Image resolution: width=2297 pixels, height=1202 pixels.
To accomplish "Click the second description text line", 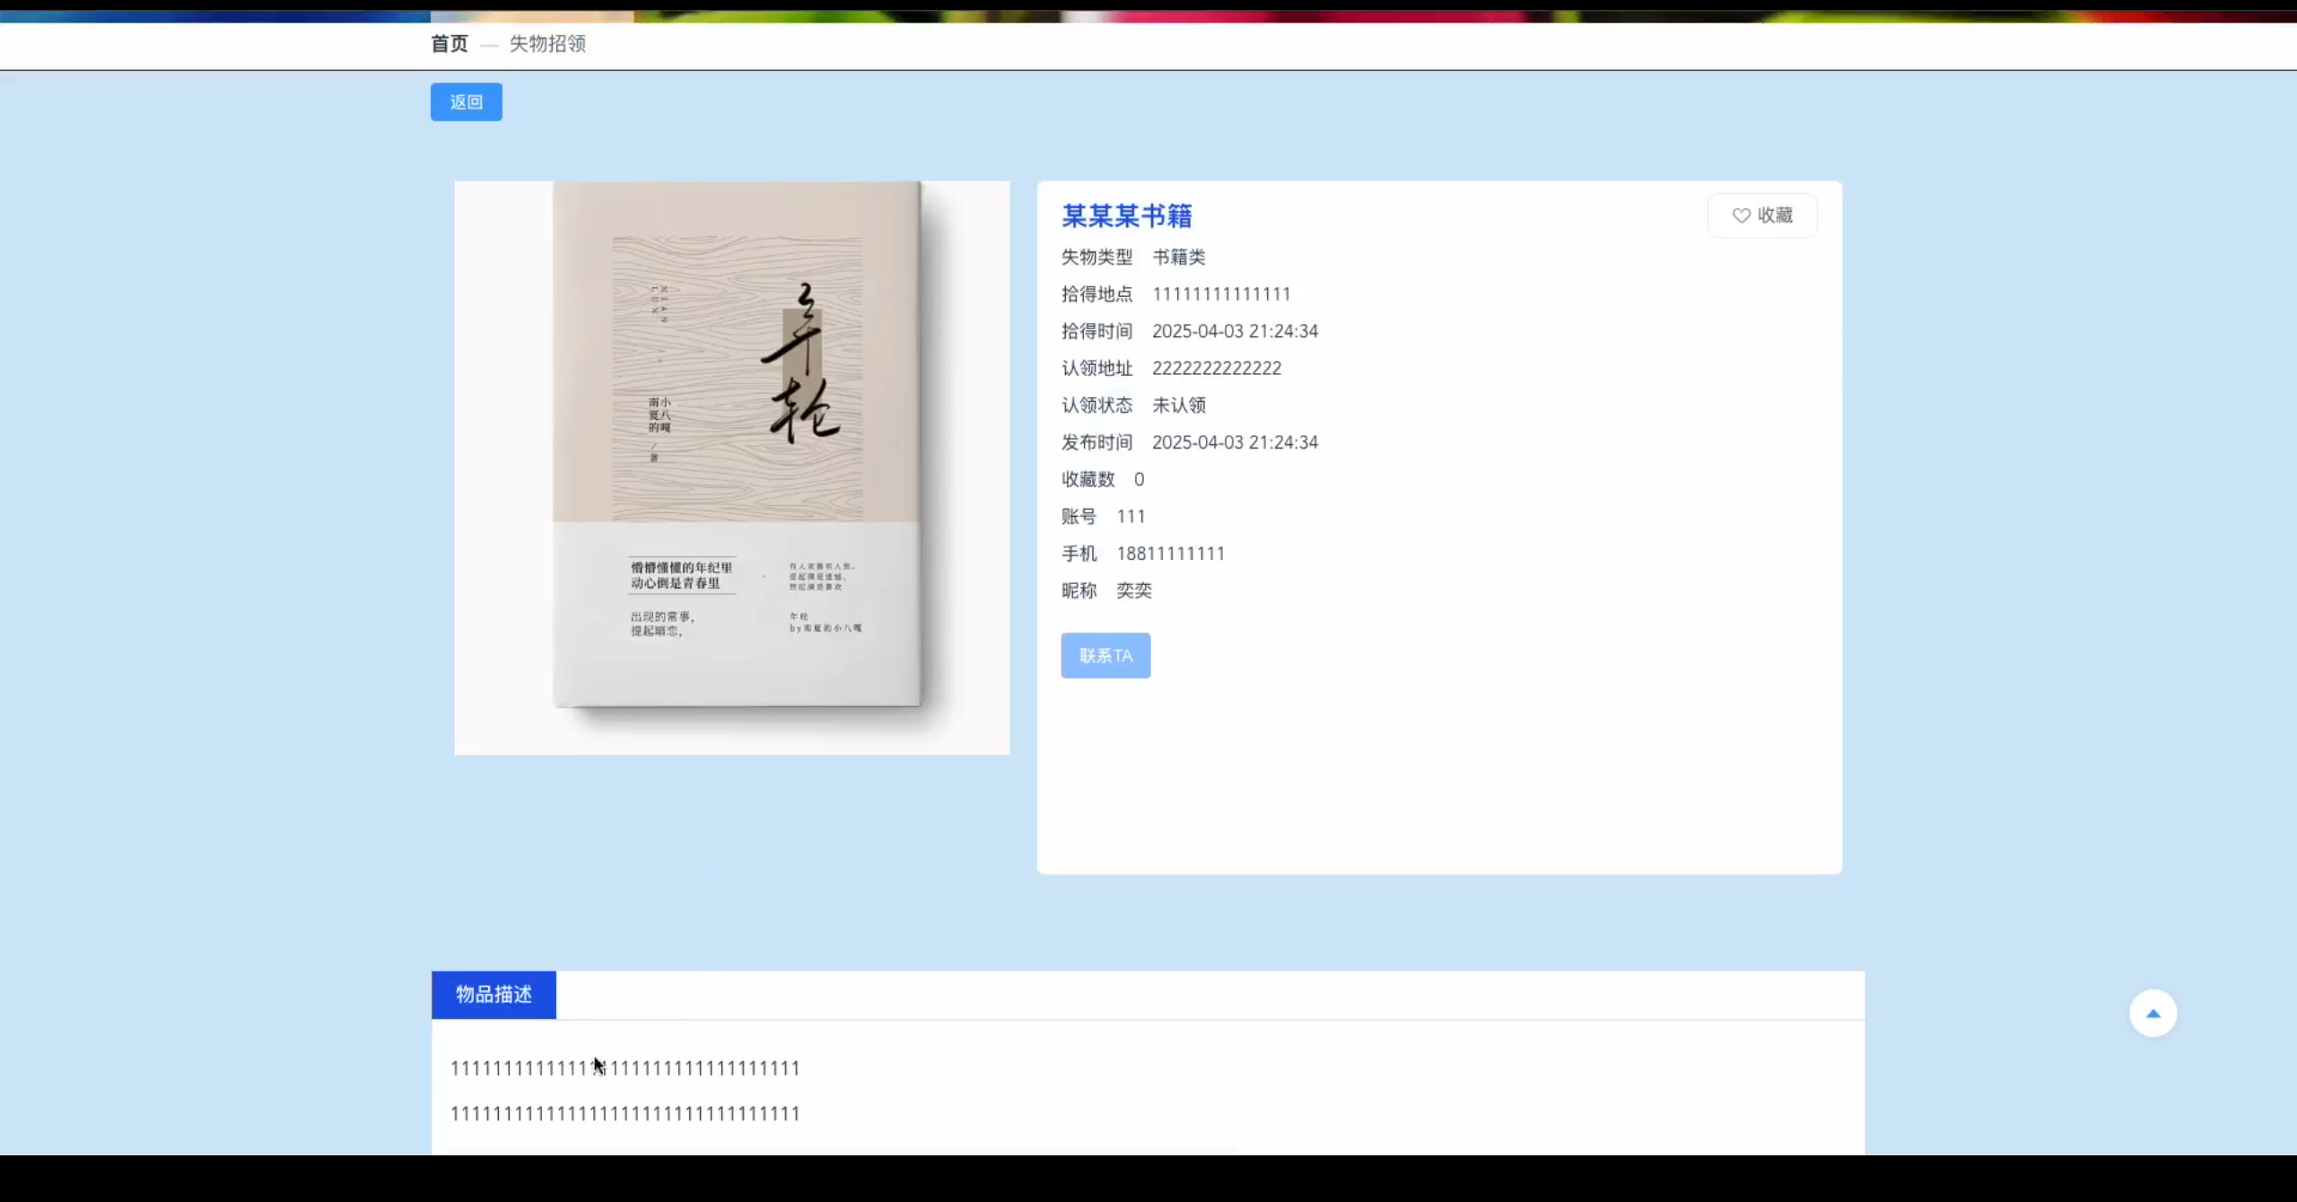I will pyautogui.click(x=624, y=1114).
